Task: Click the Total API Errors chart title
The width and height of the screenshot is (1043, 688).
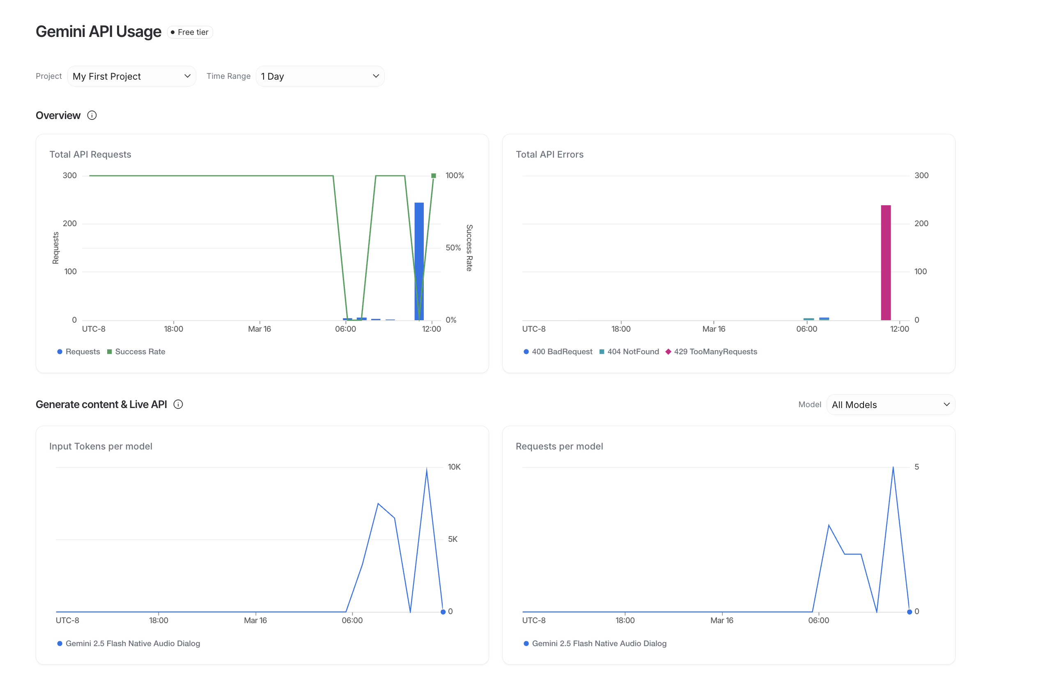Action: click(549, 154)
